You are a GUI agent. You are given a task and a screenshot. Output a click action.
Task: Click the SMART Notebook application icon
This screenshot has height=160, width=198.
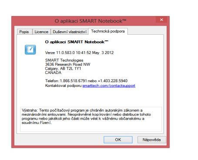pyautogui.click(x=30, y=50)
